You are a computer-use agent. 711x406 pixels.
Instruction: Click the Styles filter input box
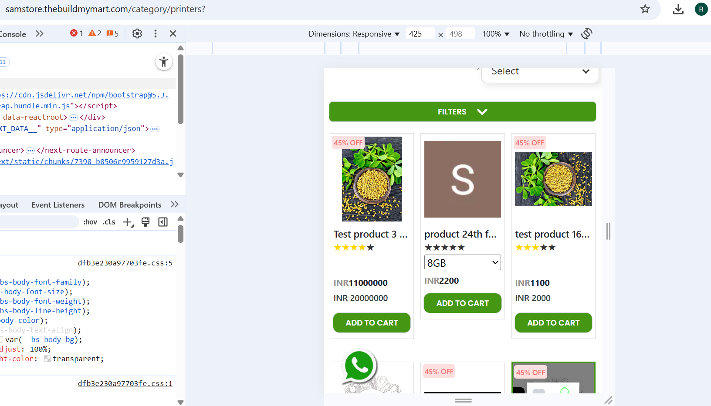(x=39, y=222)
